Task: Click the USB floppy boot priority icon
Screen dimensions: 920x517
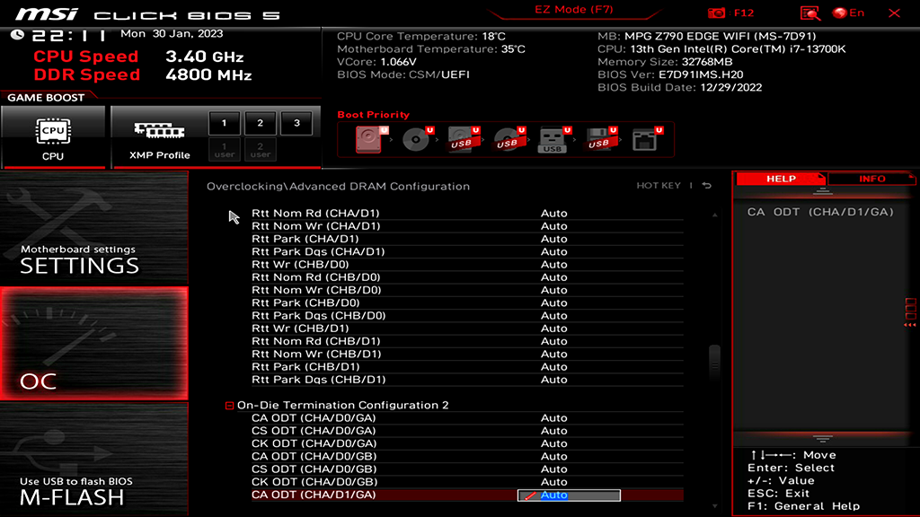Action: tap(597, 138)
